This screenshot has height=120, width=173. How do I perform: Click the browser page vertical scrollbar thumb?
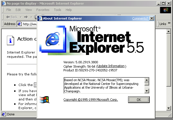(x=169, y=60)
